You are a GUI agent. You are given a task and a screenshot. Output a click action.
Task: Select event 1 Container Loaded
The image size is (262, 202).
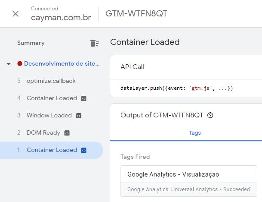51,150
